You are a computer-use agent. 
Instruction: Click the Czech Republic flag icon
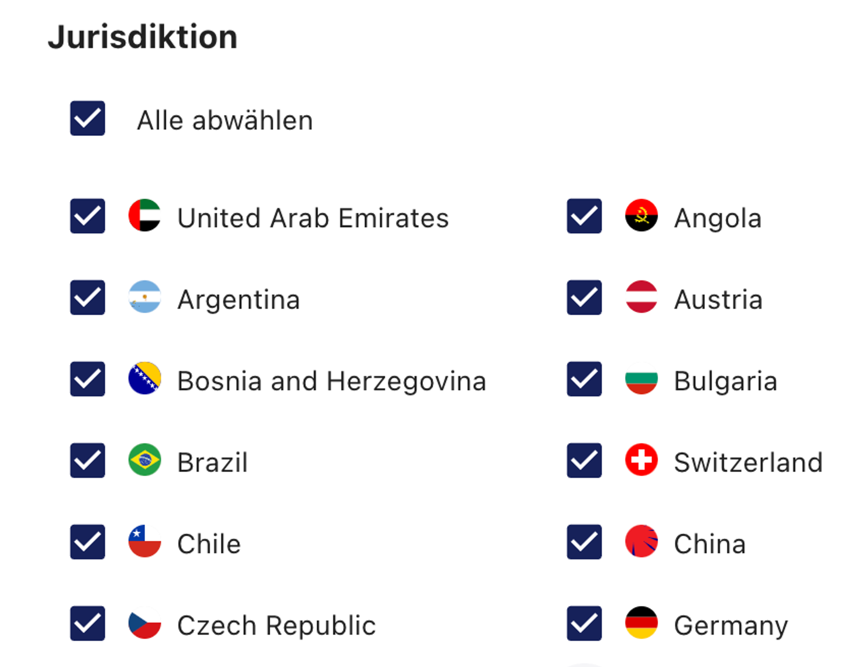click(x=145, y=623)
